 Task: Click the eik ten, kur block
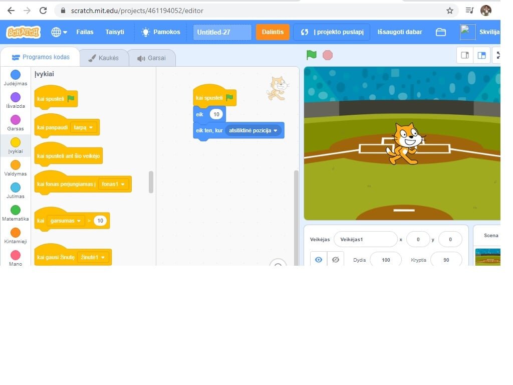click(x=209, y=131)
